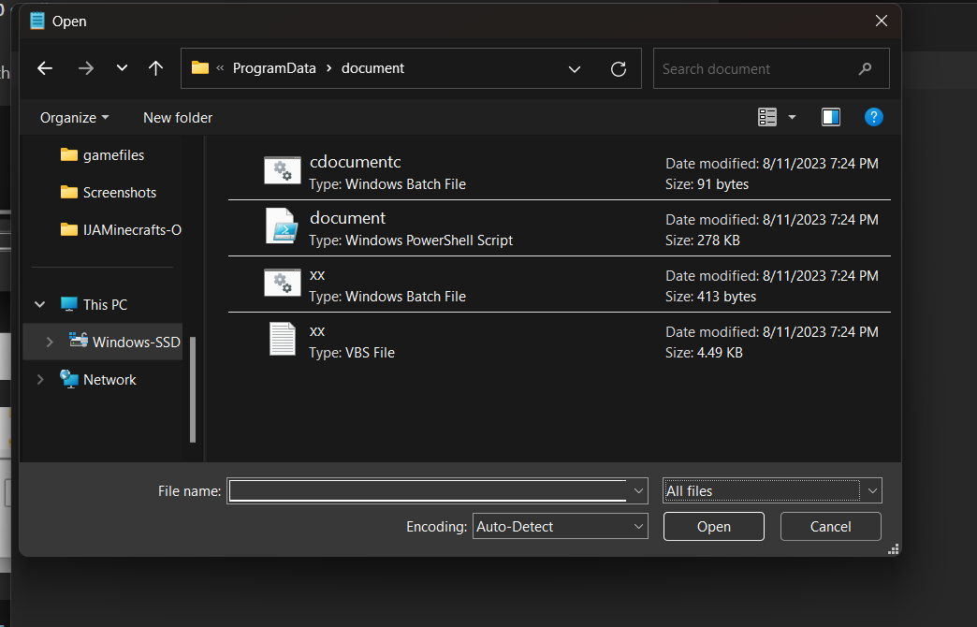Select the xx Windows Batch File icon
The image size is (977, 627).
pos(283,283)
